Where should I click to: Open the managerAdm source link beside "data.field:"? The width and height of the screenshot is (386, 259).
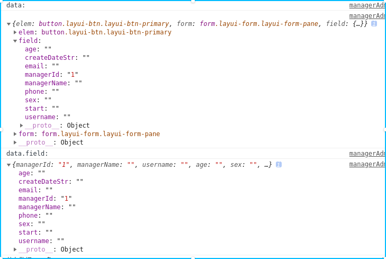click(367, 154)
